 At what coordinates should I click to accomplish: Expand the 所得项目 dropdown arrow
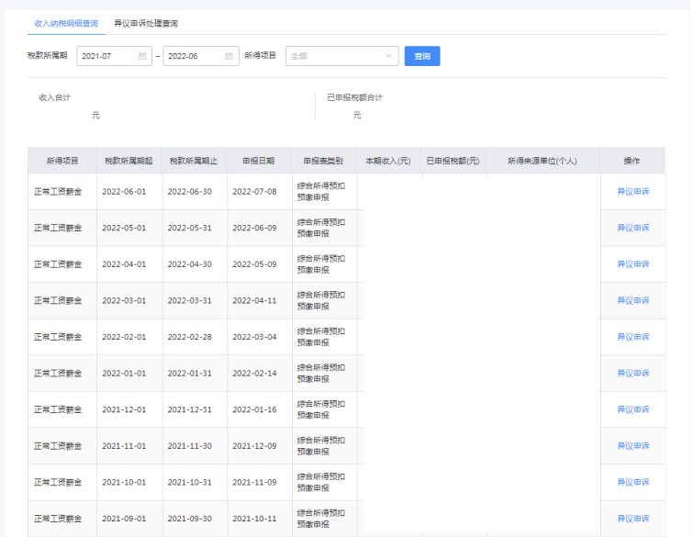(x=388, y=56)
